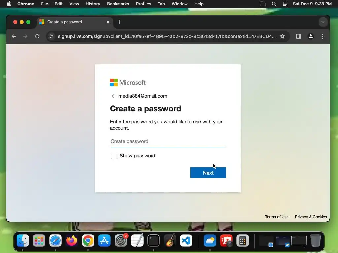Viewport: 338px width, 253px height.
Task: Bookmark this page with the star icon
Action: [282, 36]
